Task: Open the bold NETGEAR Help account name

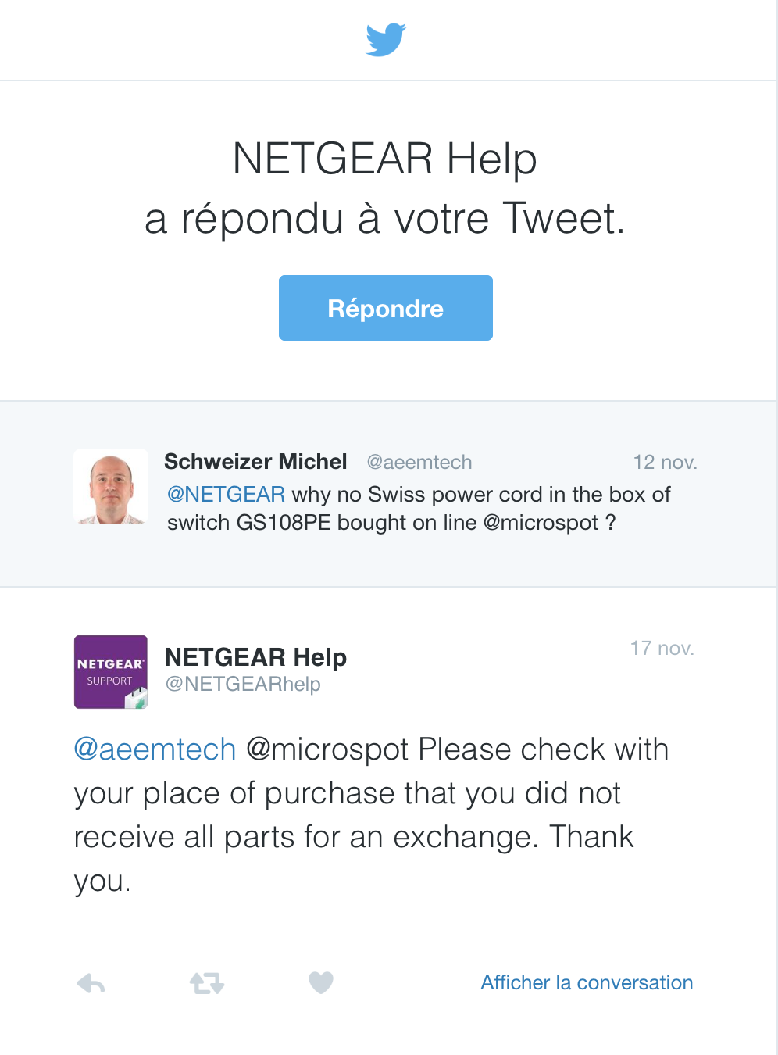Action: (x=255, y=657)
